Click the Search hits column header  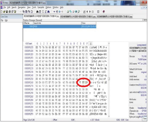pos(57,23)
